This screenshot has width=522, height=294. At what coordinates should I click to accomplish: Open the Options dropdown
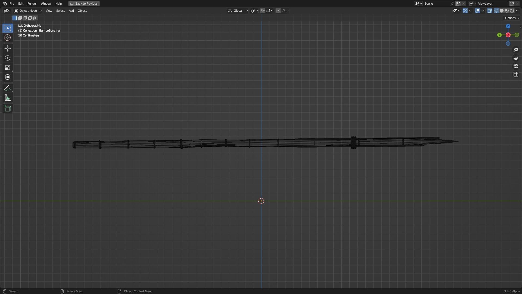[x=512, y=18]
